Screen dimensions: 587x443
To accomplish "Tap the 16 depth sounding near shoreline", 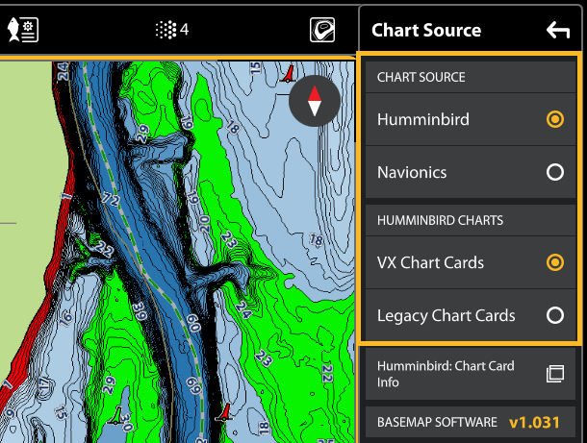I will click(x=65, y=318).
